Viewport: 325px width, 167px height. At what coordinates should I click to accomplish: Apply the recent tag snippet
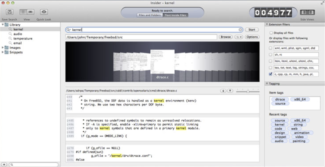(280, 137)
